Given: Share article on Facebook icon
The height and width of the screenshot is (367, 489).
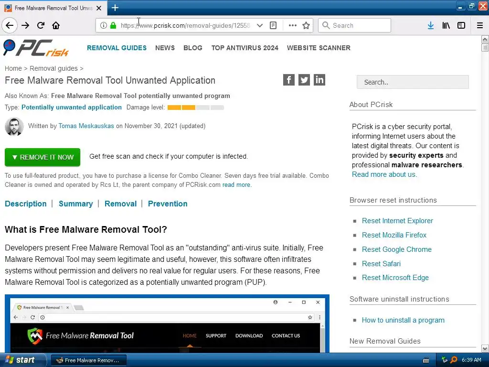Looking at the screenshot, I should point(289,80).
